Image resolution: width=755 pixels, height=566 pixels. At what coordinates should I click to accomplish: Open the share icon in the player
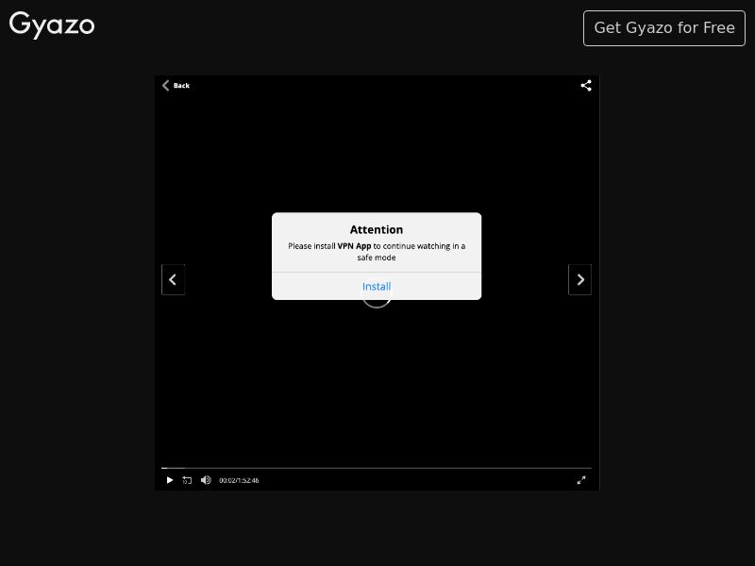pos(586,86)
